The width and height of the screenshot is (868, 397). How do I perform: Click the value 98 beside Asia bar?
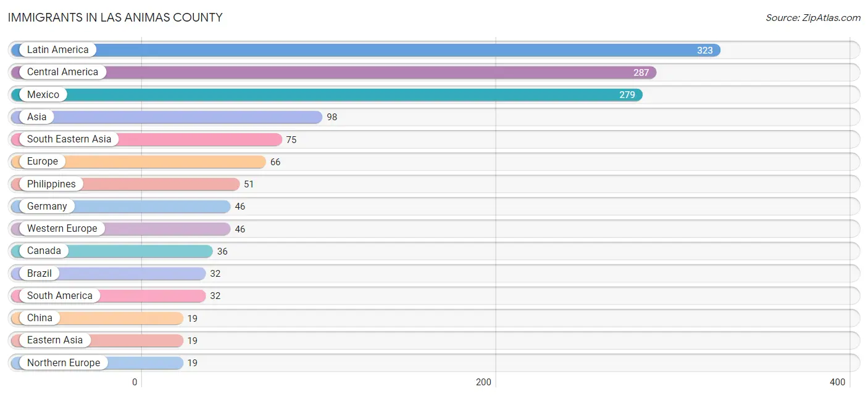(332, 117)
